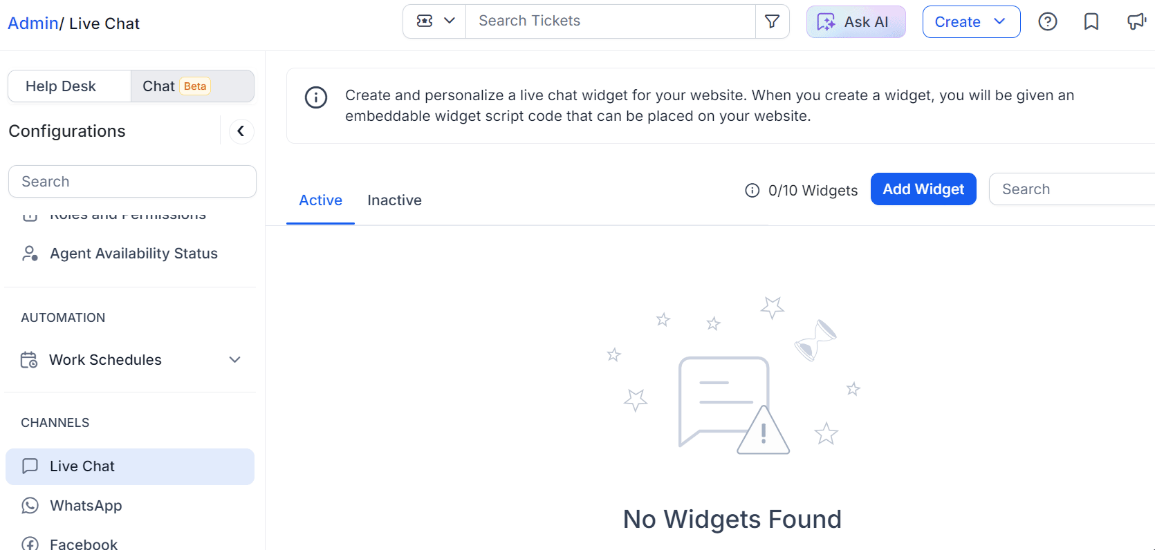
Task: Click the bookmark icon in header
Action: [x=1091, y=22]
